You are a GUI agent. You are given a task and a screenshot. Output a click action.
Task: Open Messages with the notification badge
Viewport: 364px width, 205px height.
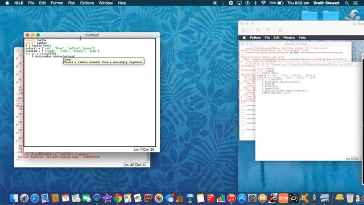[x=169, y=198]
